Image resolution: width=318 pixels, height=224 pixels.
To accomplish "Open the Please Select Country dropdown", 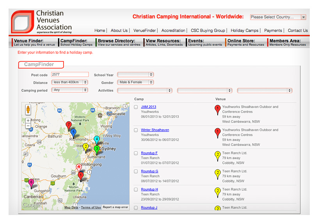I will click(278, 17).
